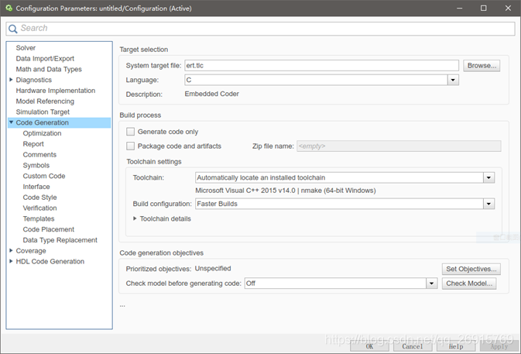Expand the Diagnostics tree node arrow
This screenshot has width=521, height=354.
tap(11, 80)
